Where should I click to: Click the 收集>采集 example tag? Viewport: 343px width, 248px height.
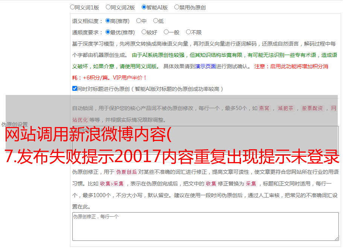click(x=112, y=184)
